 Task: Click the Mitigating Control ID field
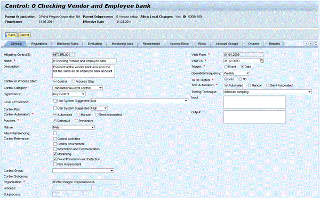click(63, 55)
